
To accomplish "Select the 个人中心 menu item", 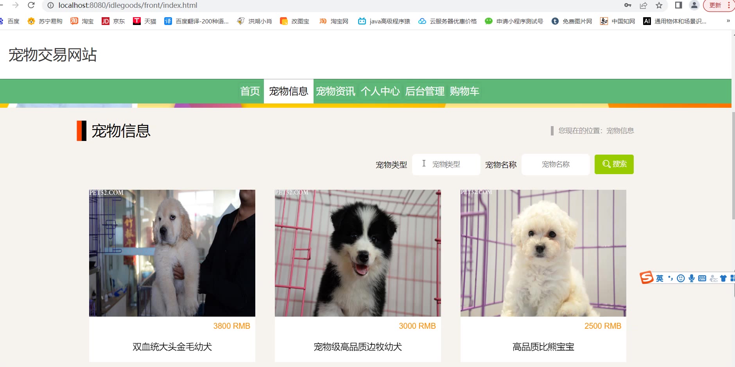I will click(x=380, y=91).
